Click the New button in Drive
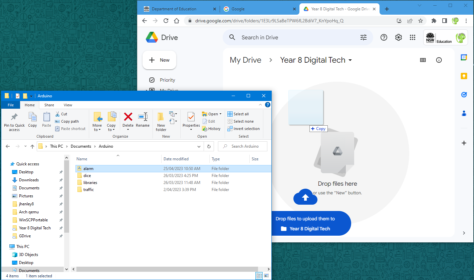 click(x=159, y=60)
